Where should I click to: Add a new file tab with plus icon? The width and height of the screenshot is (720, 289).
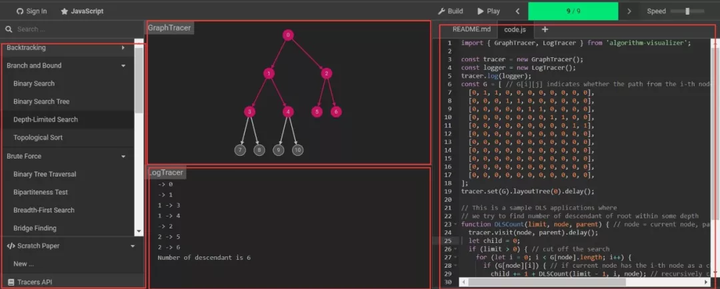coord(545,29)
